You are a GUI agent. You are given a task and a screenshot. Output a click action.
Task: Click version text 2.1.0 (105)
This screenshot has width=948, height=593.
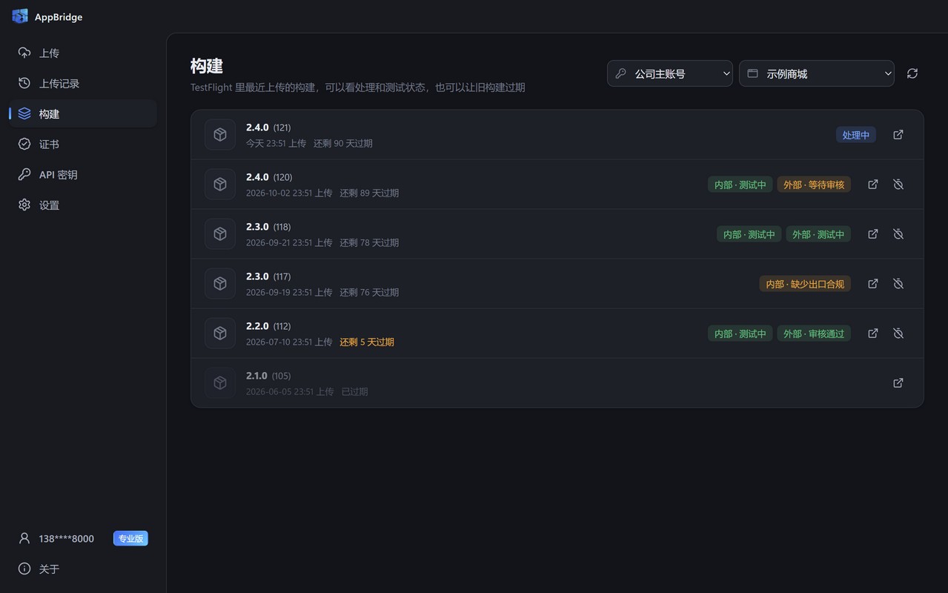pos(268,376)
